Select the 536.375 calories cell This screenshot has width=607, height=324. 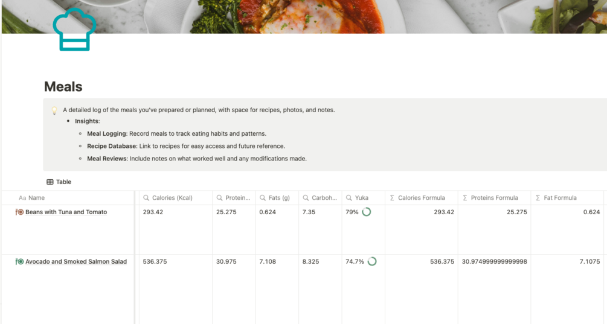point(175,262)
